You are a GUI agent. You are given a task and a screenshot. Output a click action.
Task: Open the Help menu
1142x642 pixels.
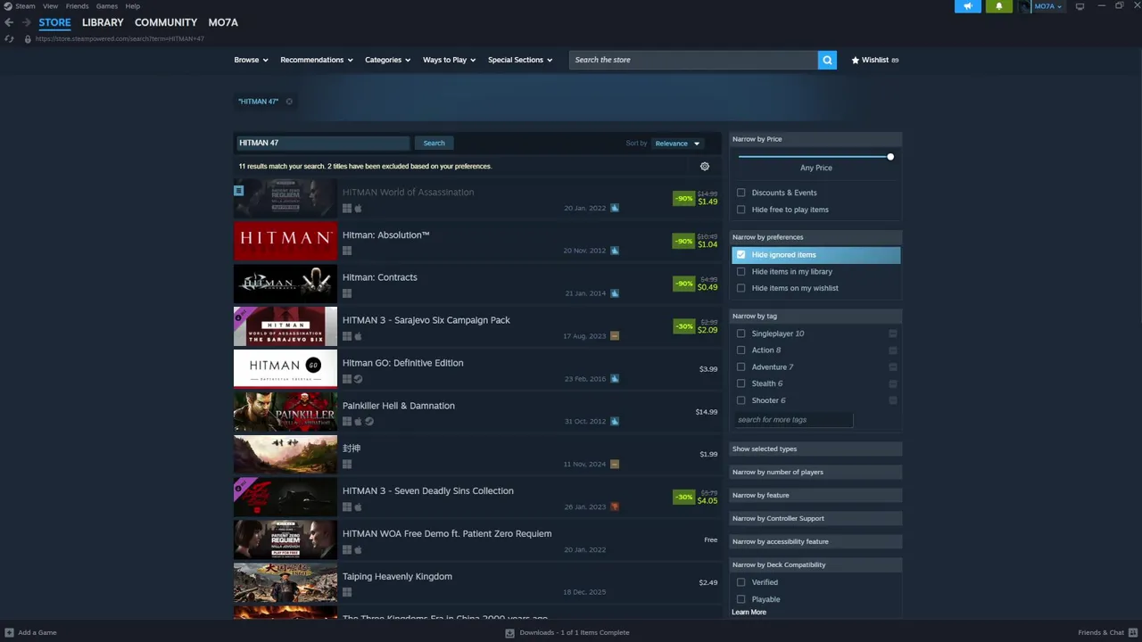(x=132, y=6)
